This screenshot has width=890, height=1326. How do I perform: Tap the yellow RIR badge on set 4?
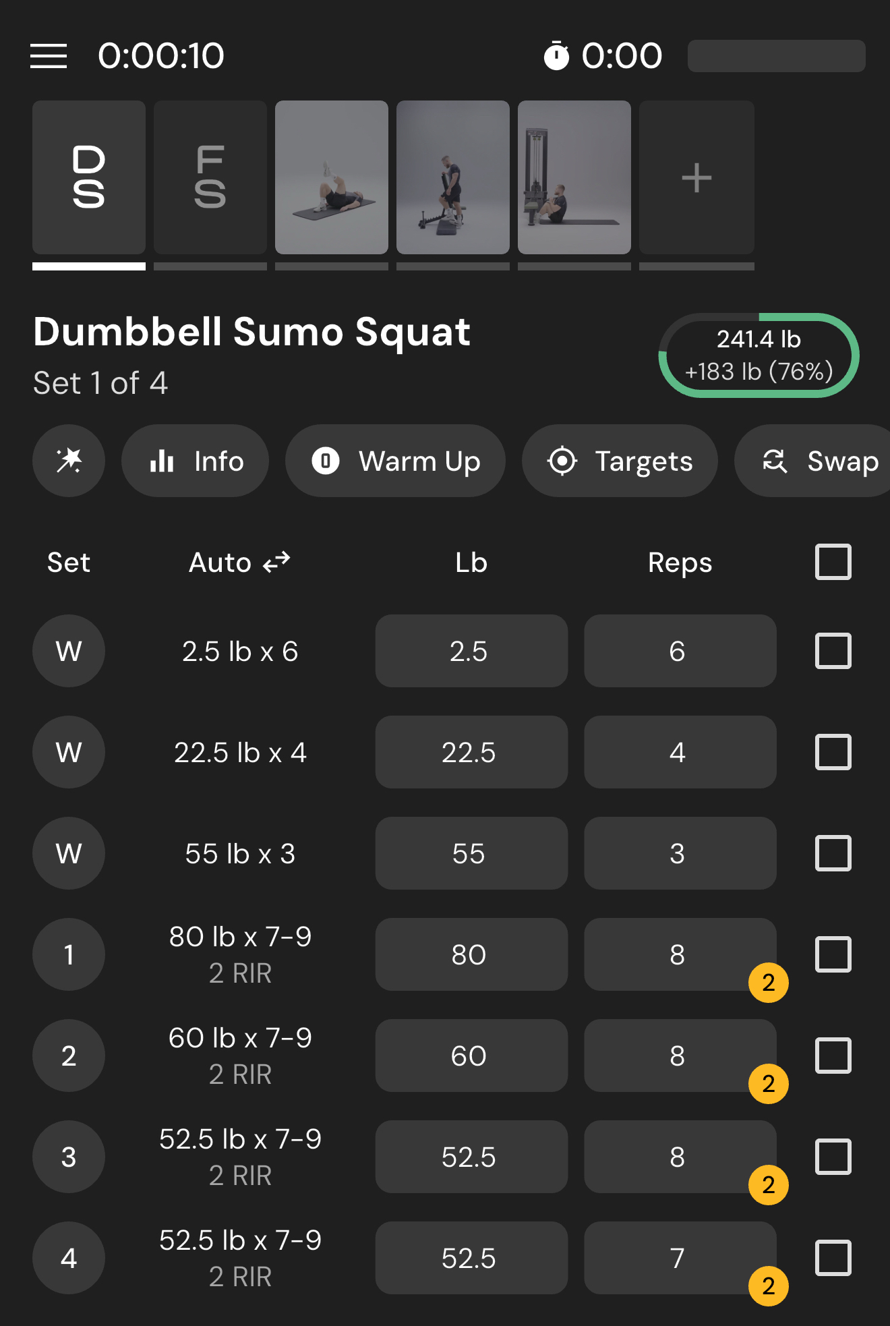pyautogui.click(x=768, y=1286)
